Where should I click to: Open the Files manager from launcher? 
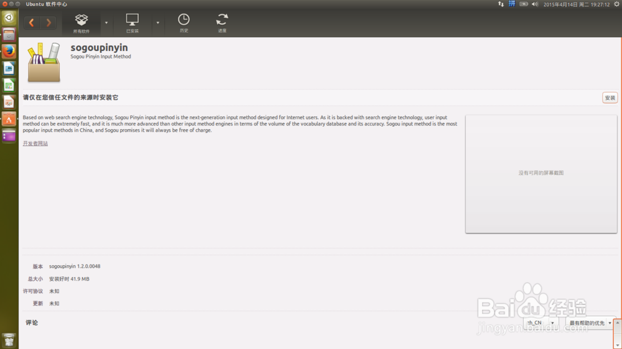[9, 34]
